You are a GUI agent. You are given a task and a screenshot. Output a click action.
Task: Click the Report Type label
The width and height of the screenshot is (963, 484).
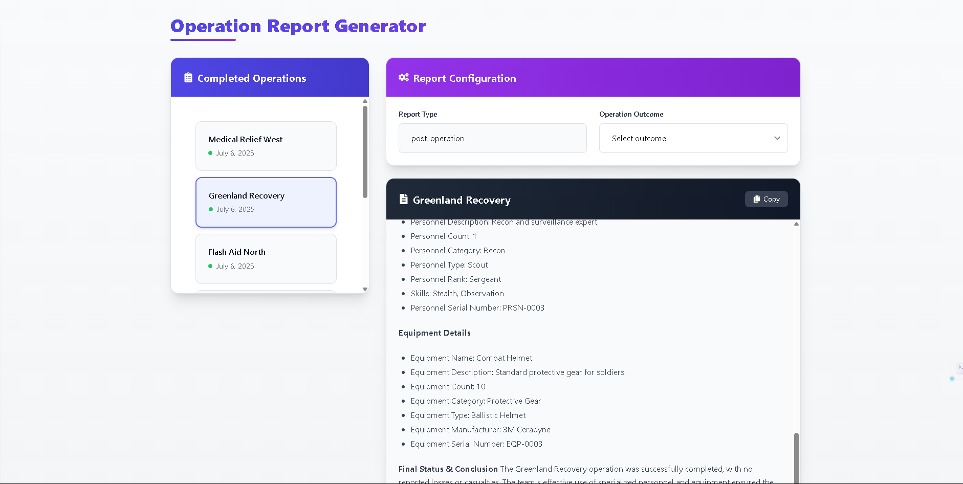point(418,114)
